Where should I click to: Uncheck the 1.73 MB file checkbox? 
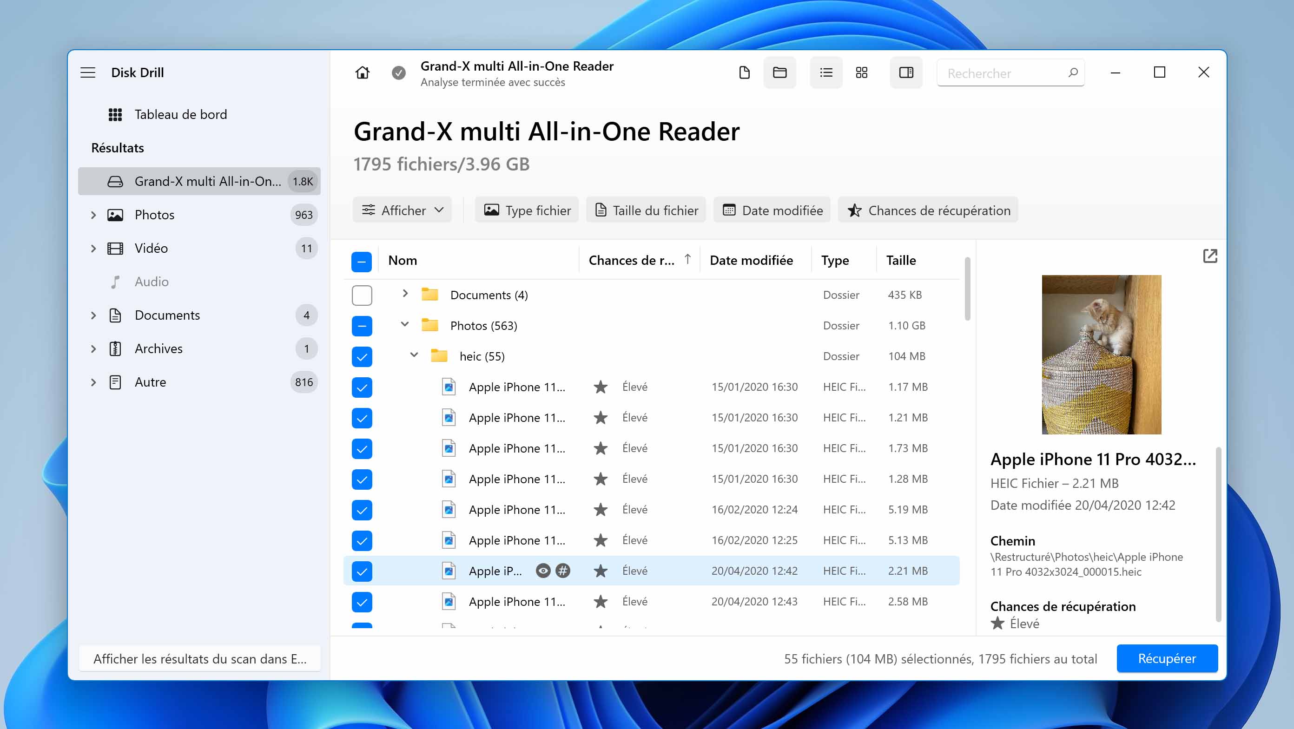[x=362, y=449]
